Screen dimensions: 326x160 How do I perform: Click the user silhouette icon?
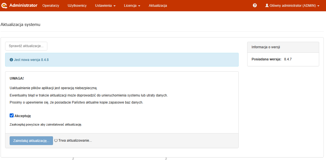[267, 5]
